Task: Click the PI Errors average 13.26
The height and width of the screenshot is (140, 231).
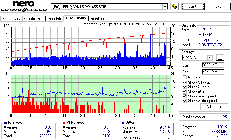Action: (47, 127)
